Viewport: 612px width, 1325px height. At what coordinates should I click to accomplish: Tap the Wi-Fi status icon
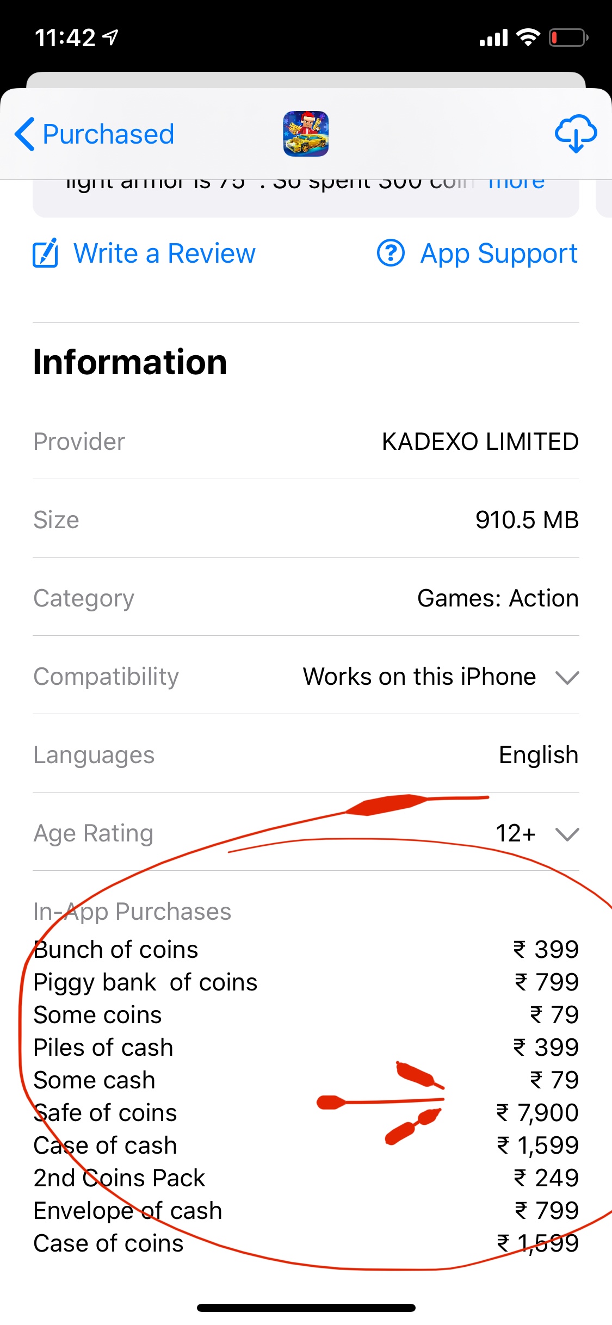click(x=527, y=38)
